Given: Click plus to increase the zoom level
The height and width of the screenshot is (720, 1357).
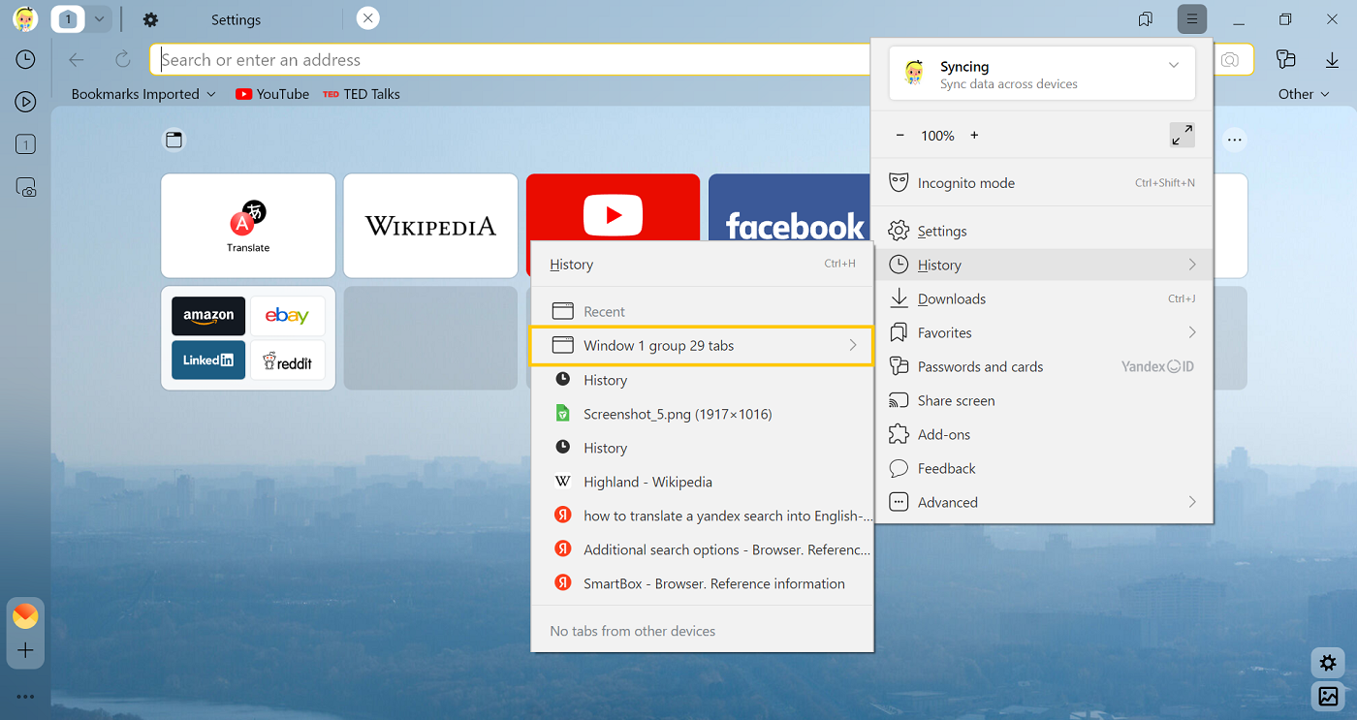Looking at the screenshot, I should pyautogui.click(x=973, y=135).
